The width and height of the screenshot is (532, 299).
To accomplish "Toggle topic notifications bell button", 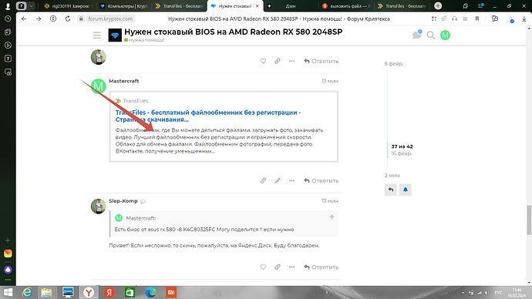I will tap(405, 190).
